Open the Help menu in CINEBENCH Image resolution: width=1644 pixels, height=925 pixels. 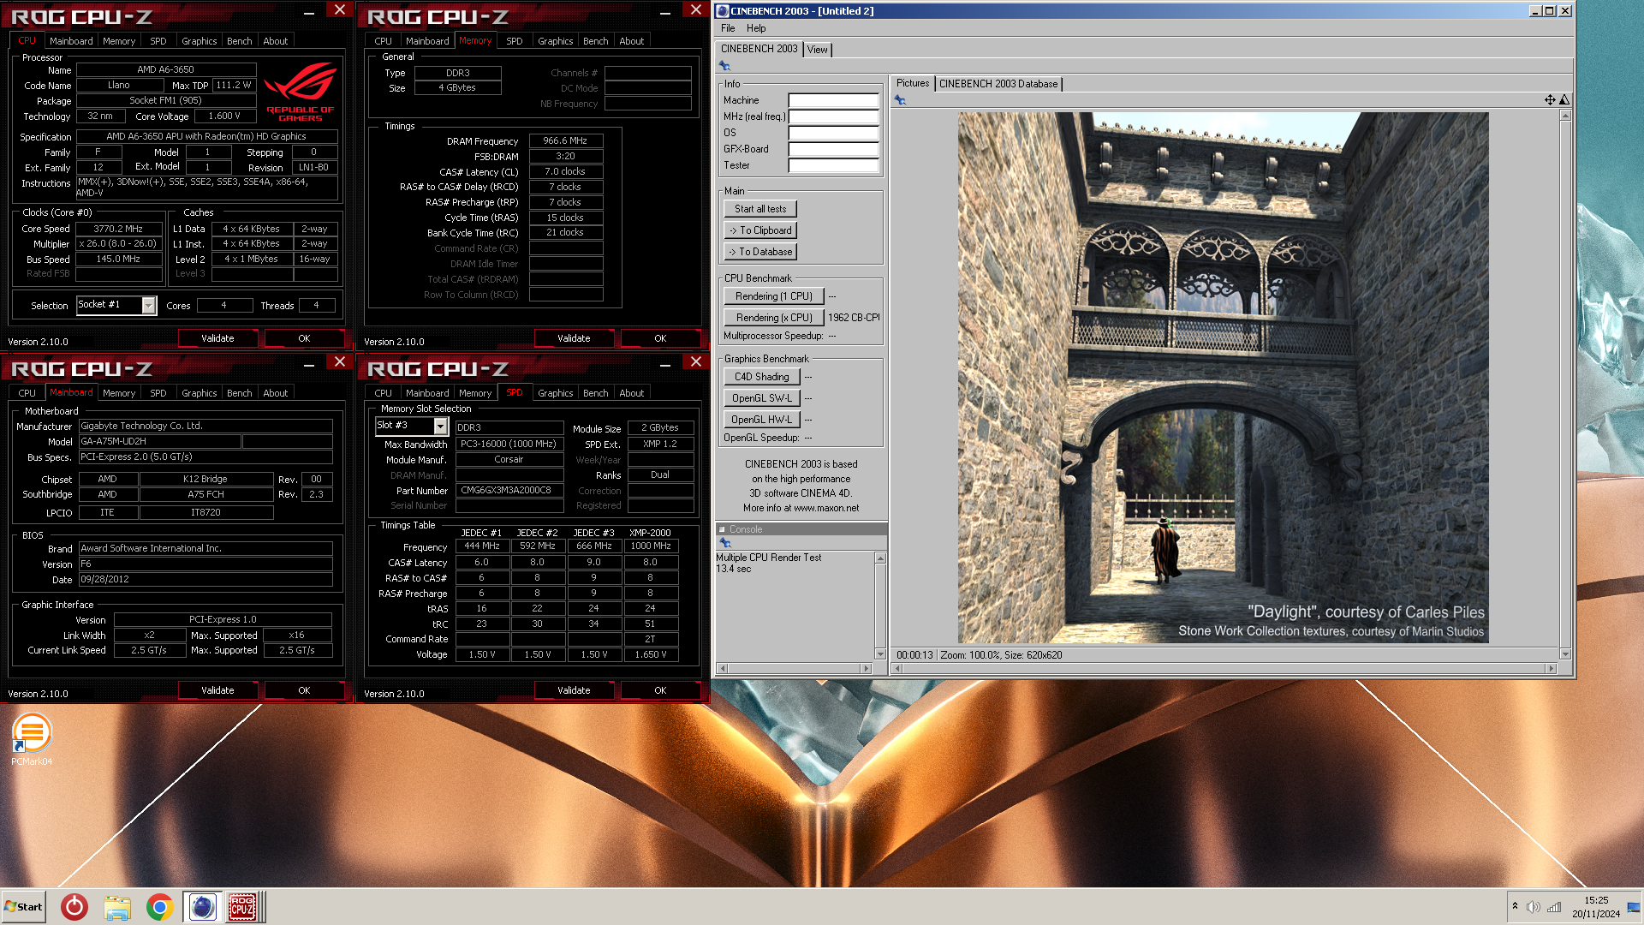click(x=756, y=28)
